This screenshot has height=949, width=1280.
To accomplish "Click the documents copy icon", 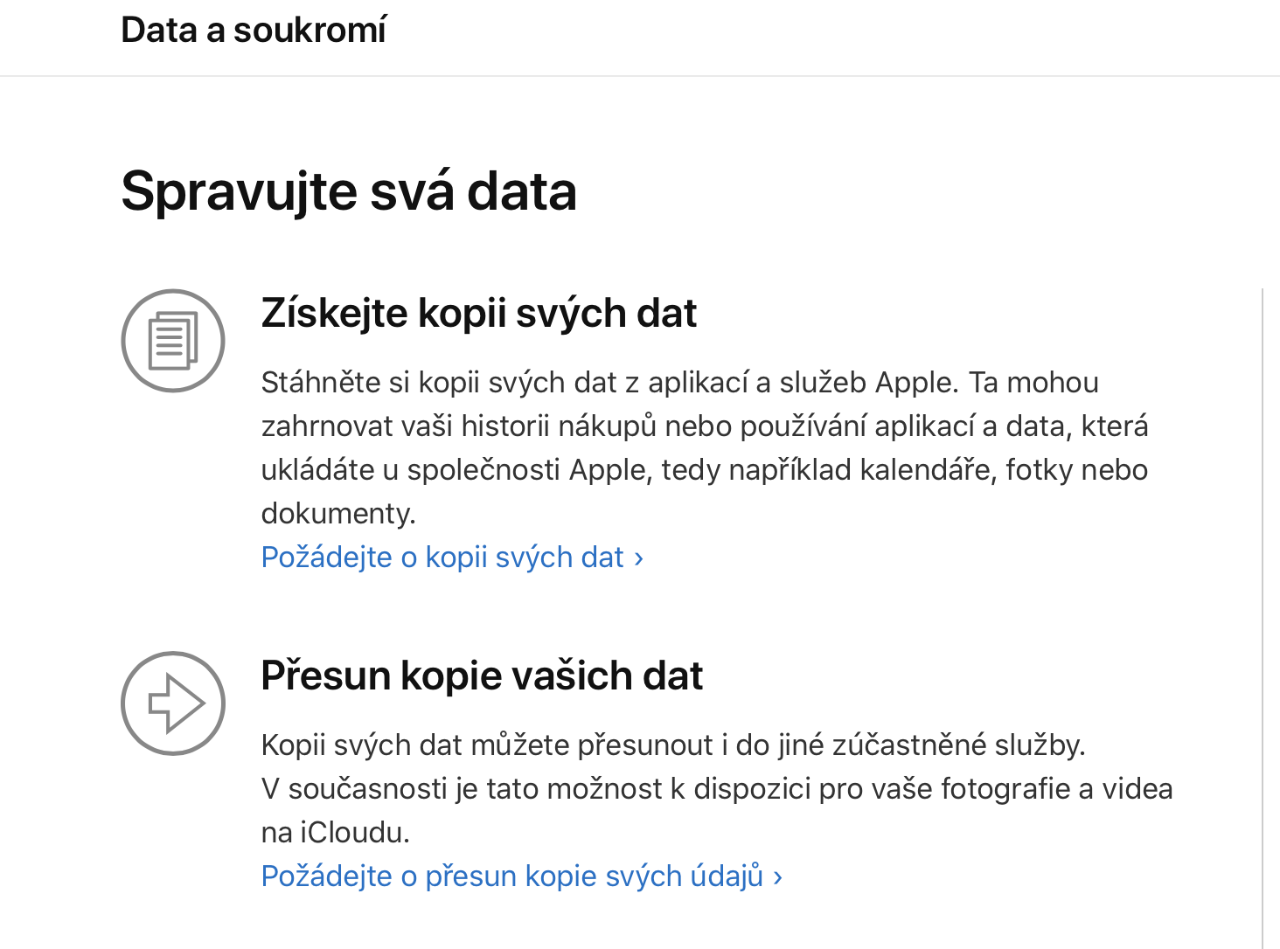I will (173, 341).
